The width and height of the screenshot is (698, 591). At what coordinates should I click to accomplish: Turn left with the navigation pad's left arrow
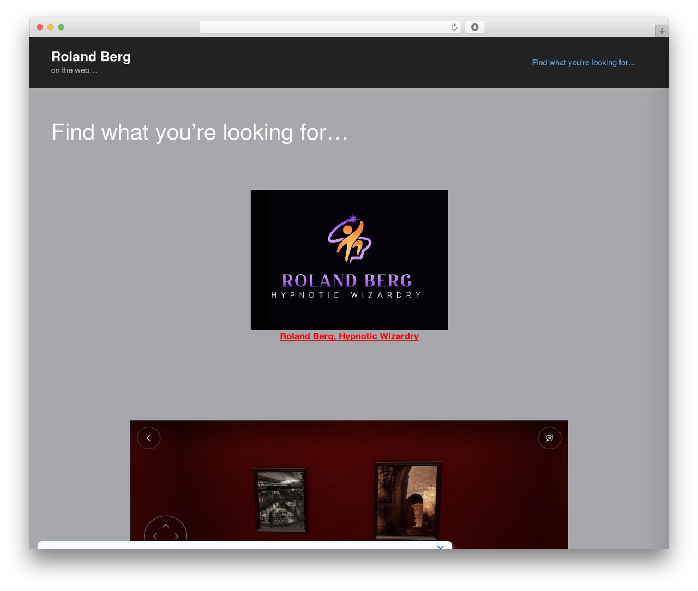pyautogui.click(x=155, y=536)
